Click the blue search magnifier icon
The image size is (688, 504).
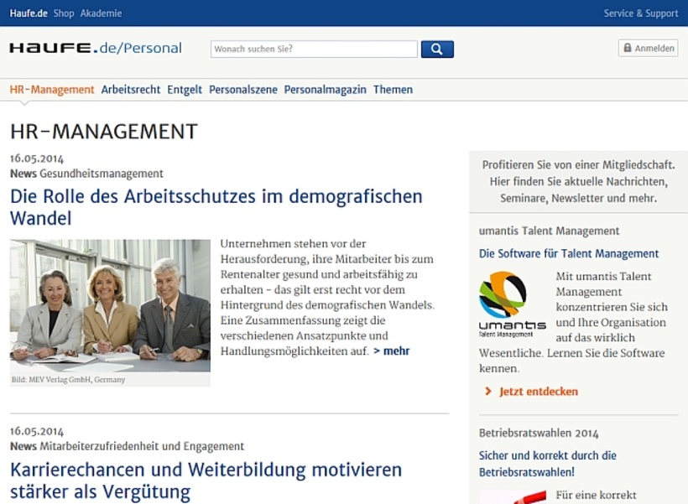click(x=436, y=48)
